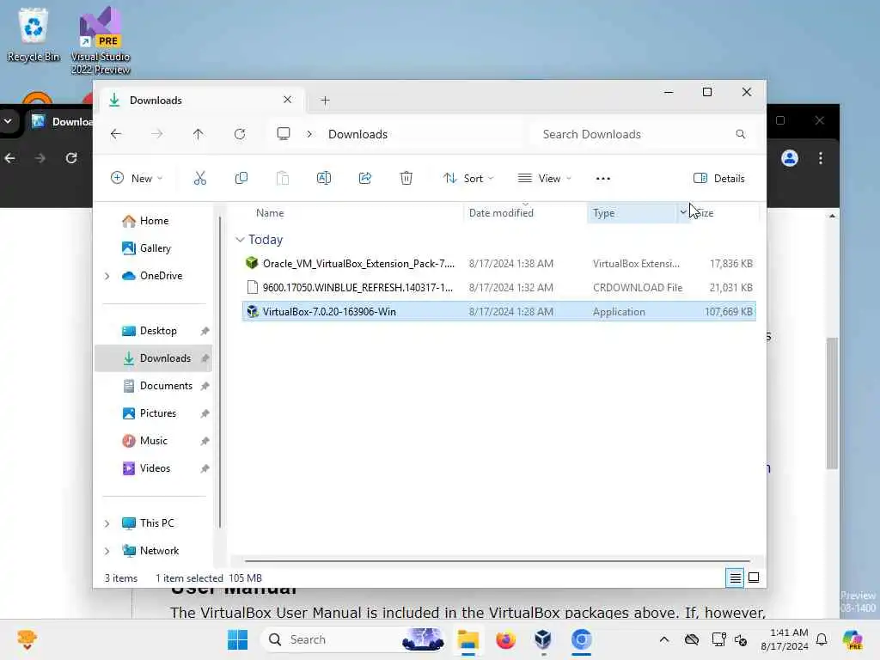Select Downloads in navigation pane
The width and height of the screenshot is (880, 660).
click(154, 358)
